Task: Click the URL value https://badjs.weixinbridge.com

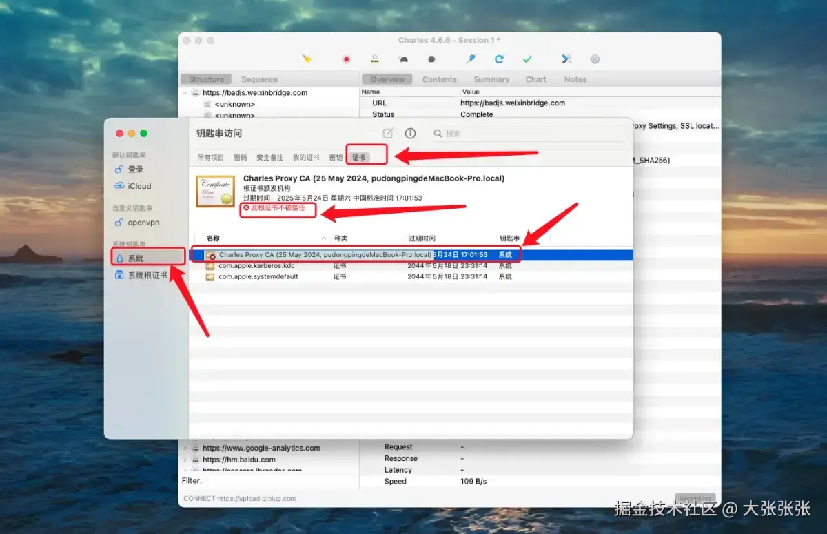Action: tap(513, 103)
